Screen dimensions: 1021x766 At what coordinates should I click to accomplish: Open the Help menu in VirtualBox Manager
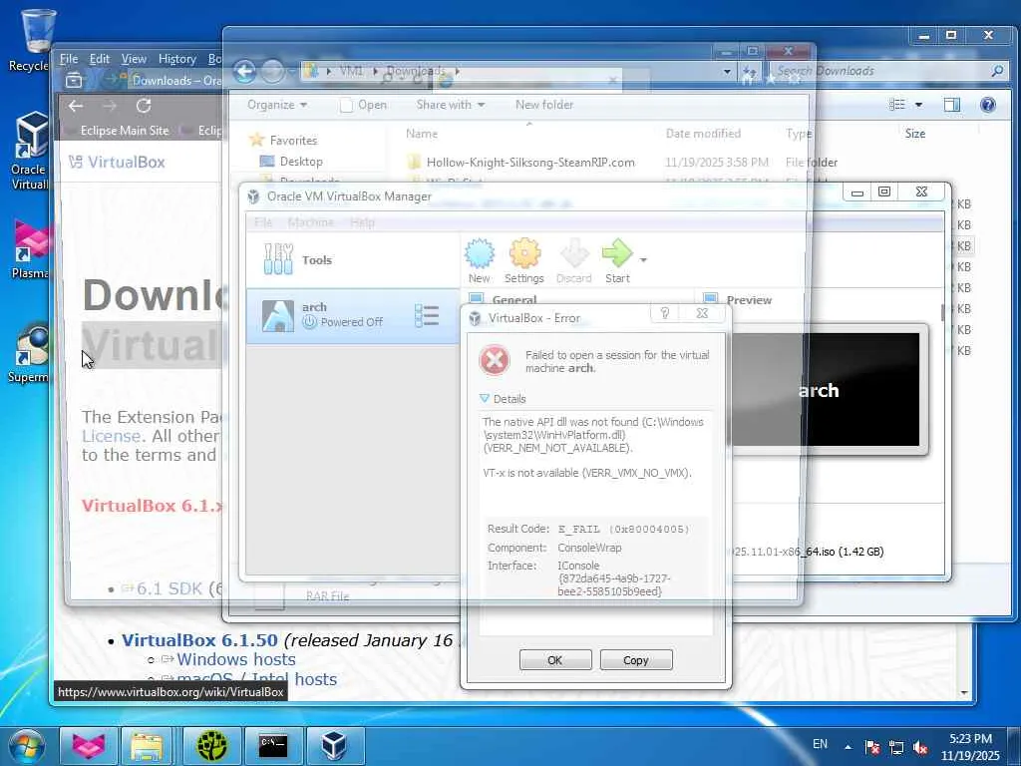[362, 222]
